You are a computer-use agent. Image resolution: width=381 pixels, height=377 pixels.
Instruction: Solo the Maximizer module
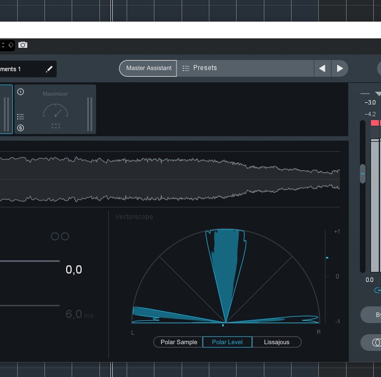21,128
